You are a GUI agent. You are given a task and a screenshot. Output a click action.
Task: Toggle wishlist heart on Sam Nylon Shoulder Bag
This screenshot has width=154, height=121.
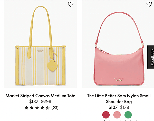149,4
